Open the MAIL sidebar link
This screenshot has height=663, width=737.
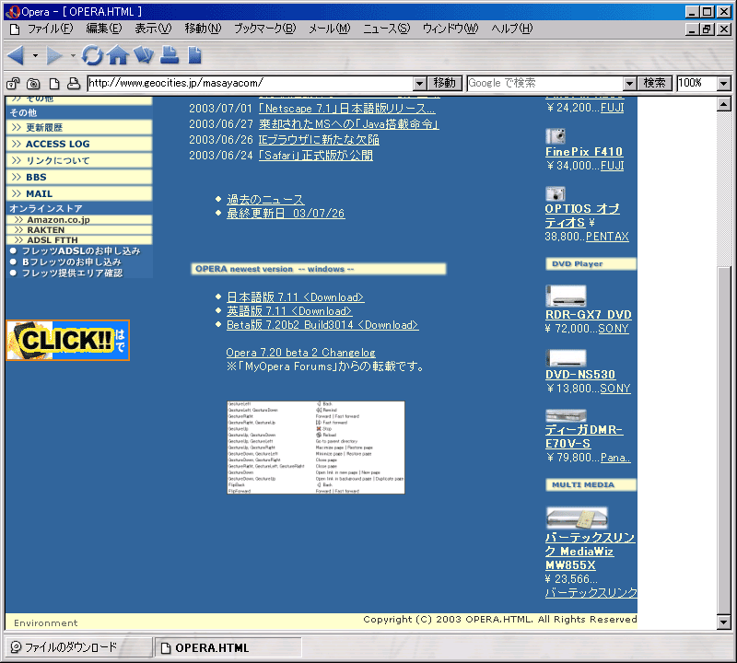pos(79,193)
